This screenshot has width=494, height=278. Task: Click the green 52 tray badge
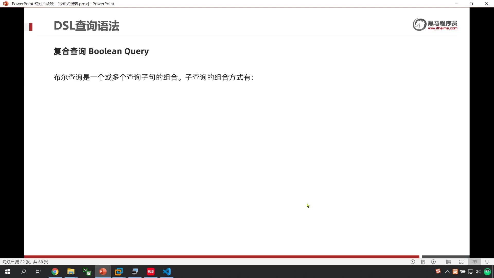coord(487,272)
